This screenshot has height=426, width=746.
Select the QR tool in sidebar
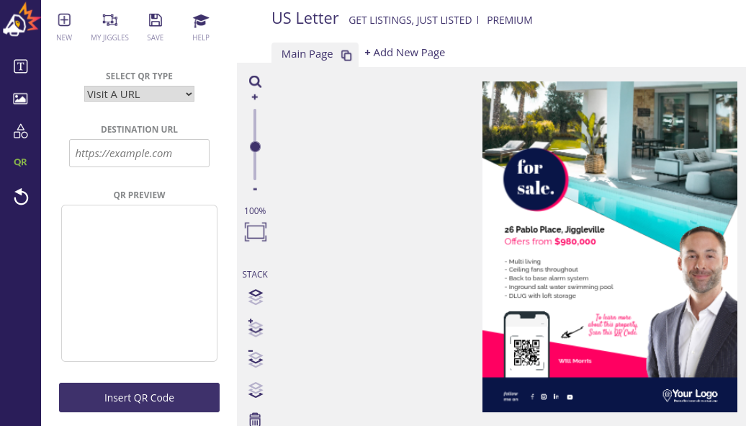pos(20,162)
